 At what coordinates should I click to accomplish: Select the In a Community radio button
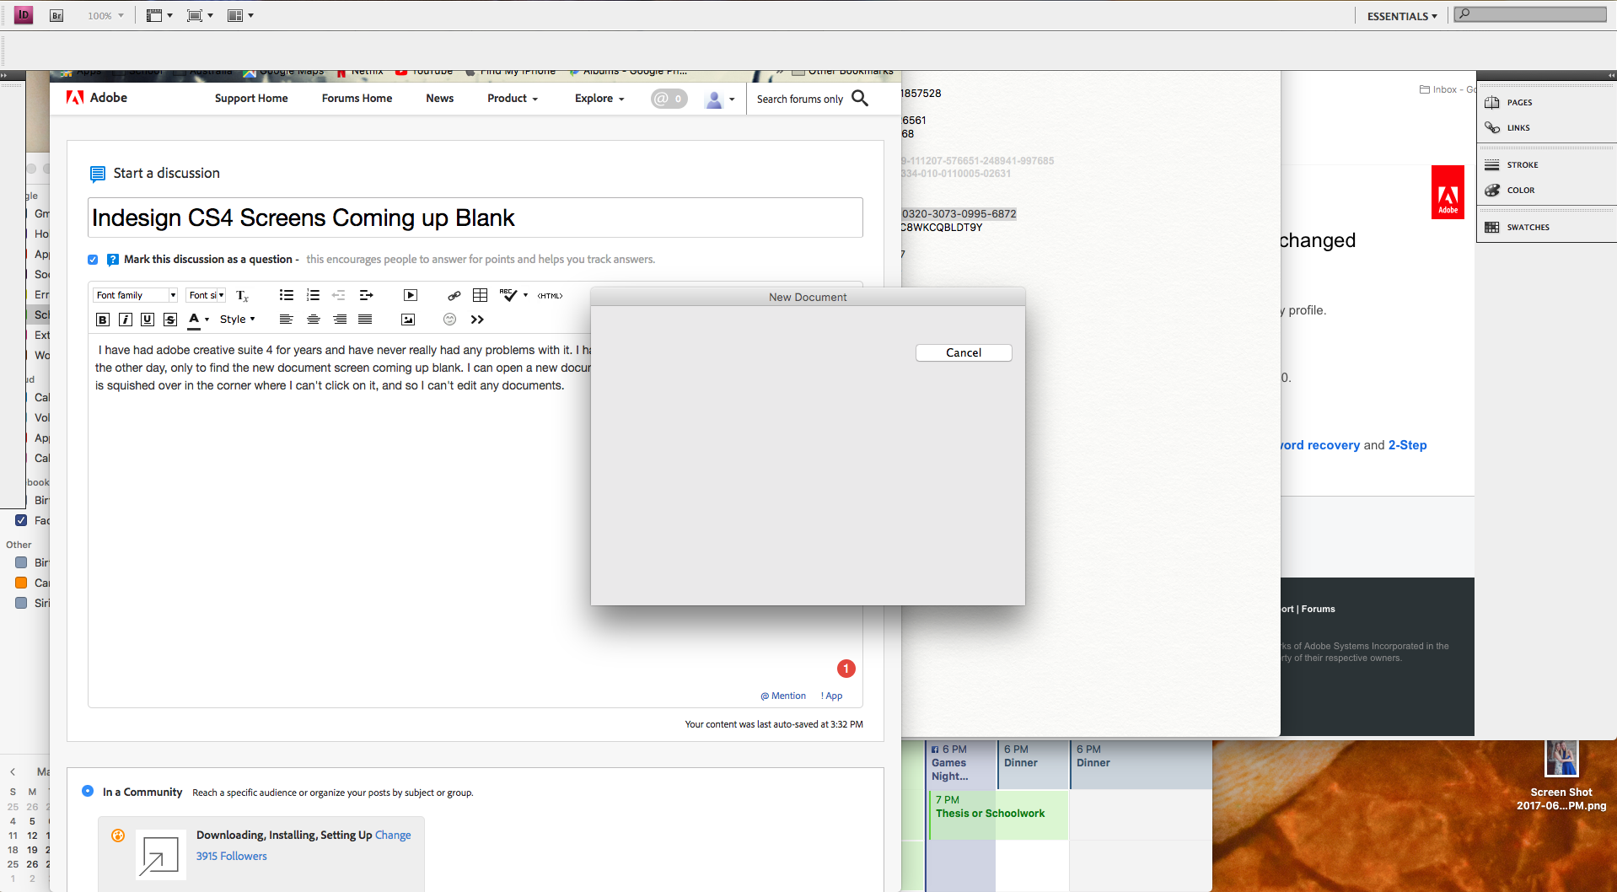point(88,792)
